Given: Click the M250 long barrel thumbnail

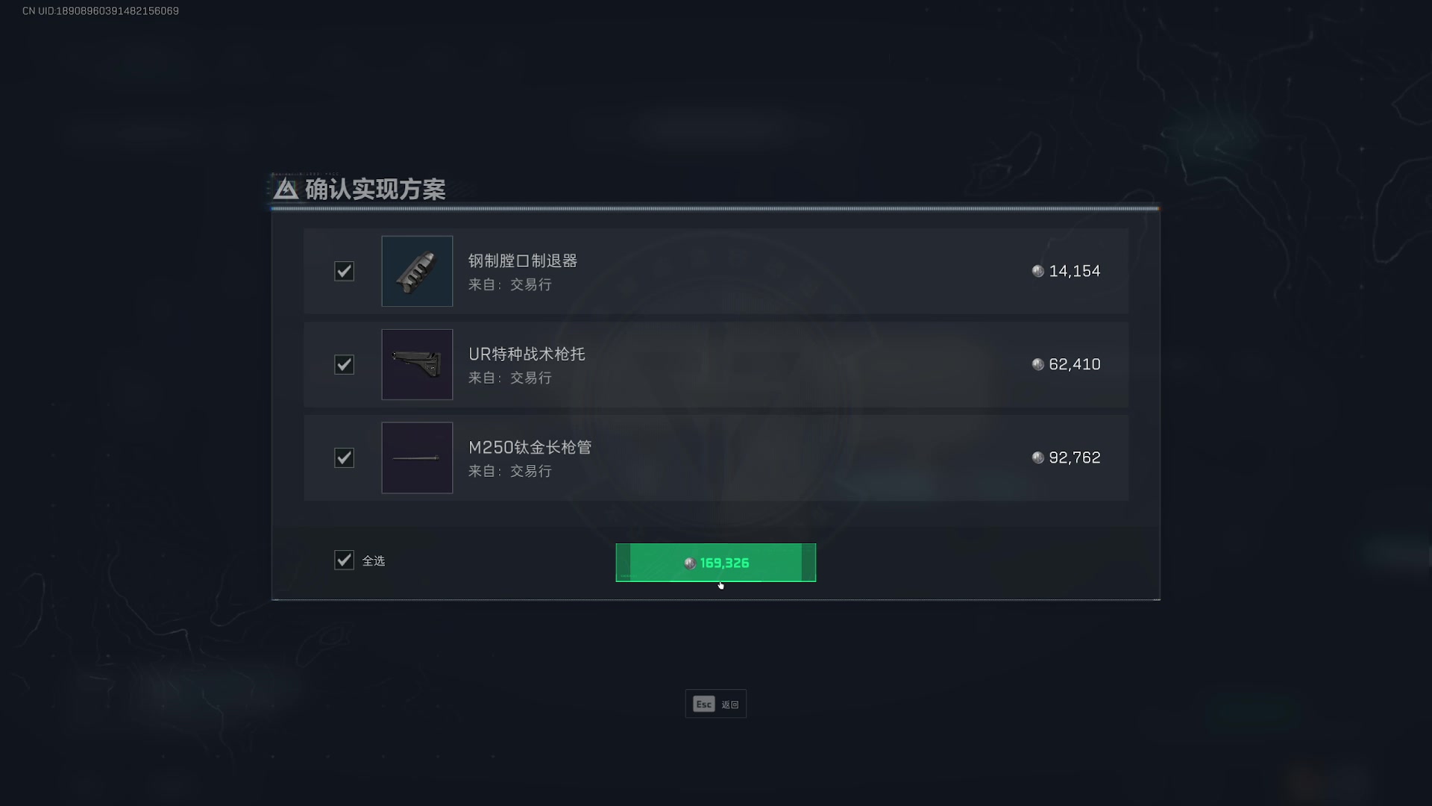Looking at the screenshot, I should [x=417, y=457].
